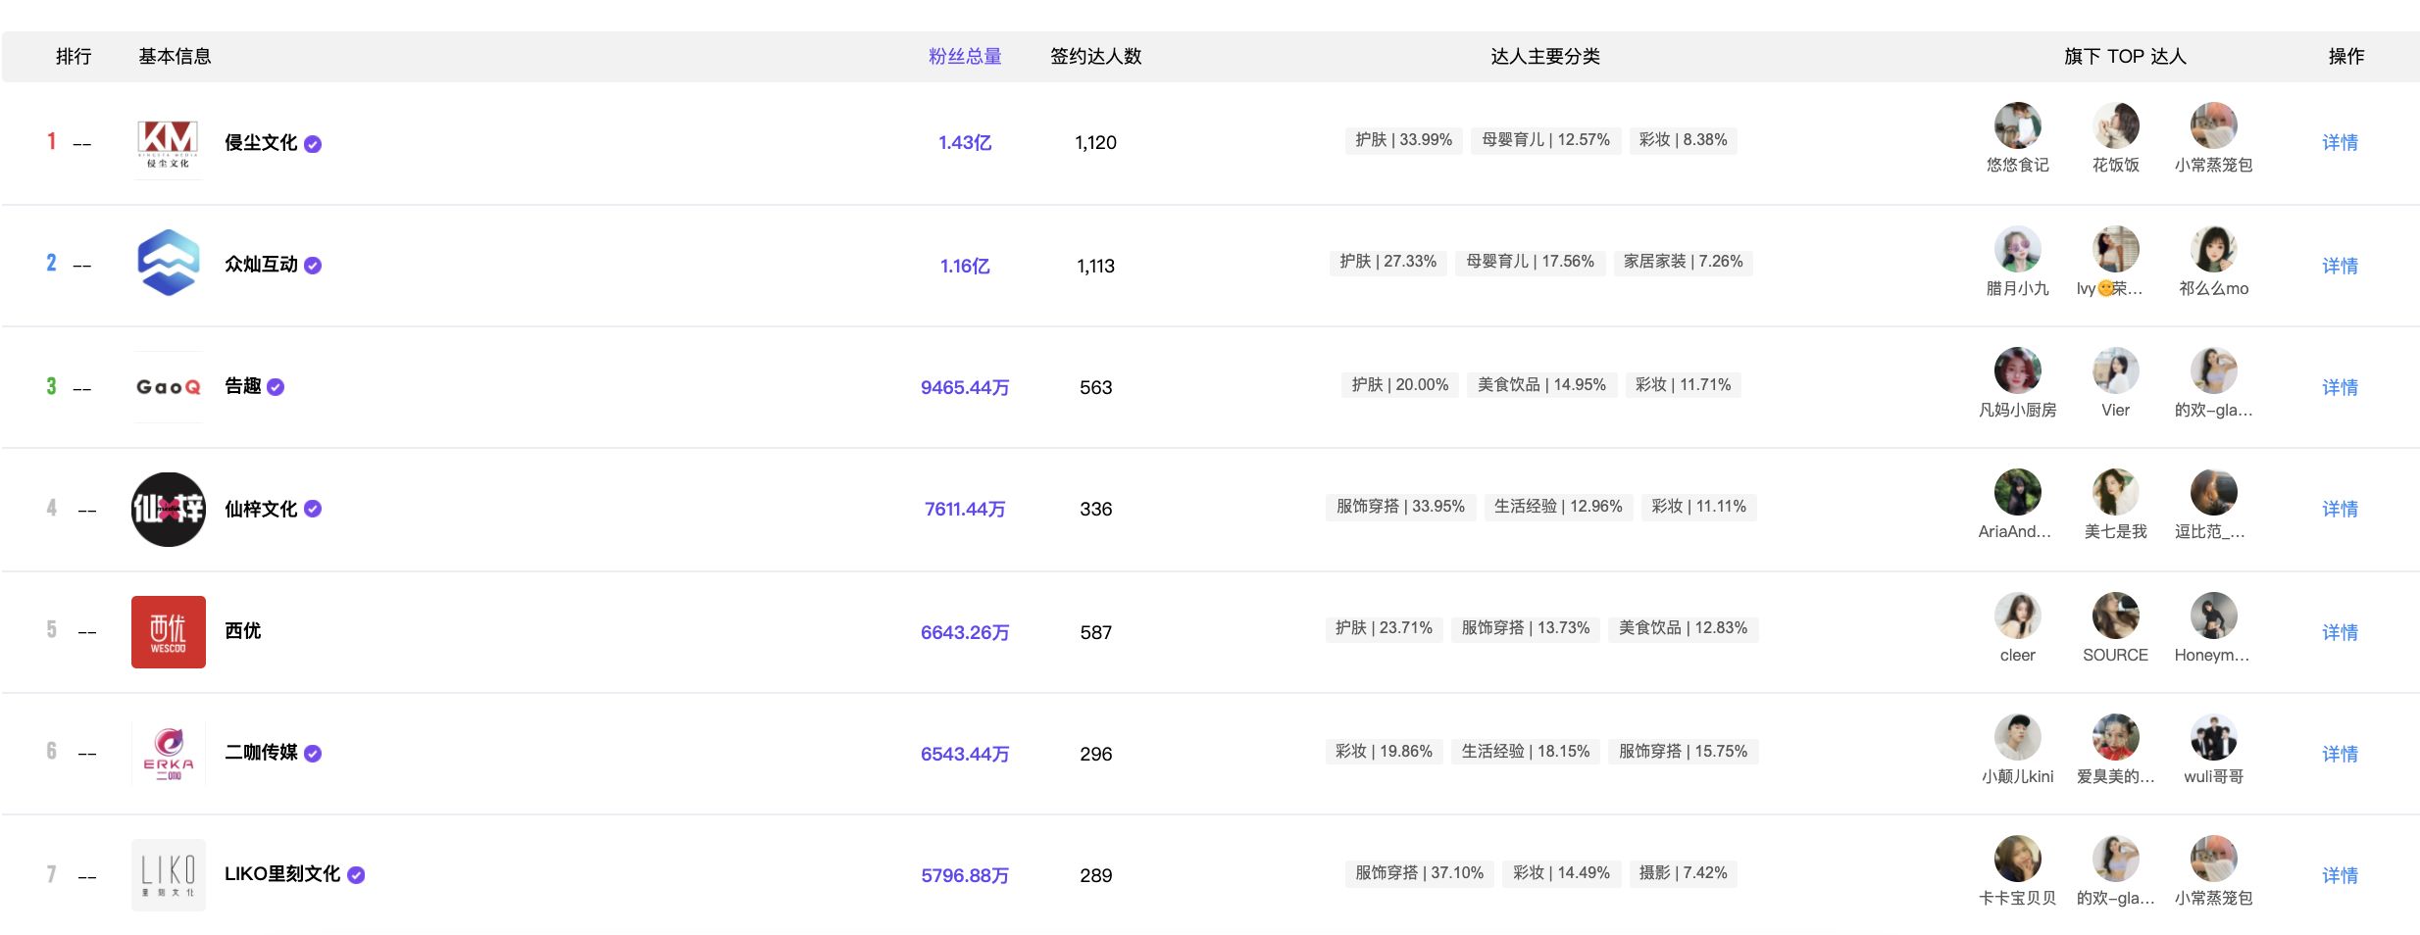Click verified badge next to 二咖传媒

click(x=313, y=754)
